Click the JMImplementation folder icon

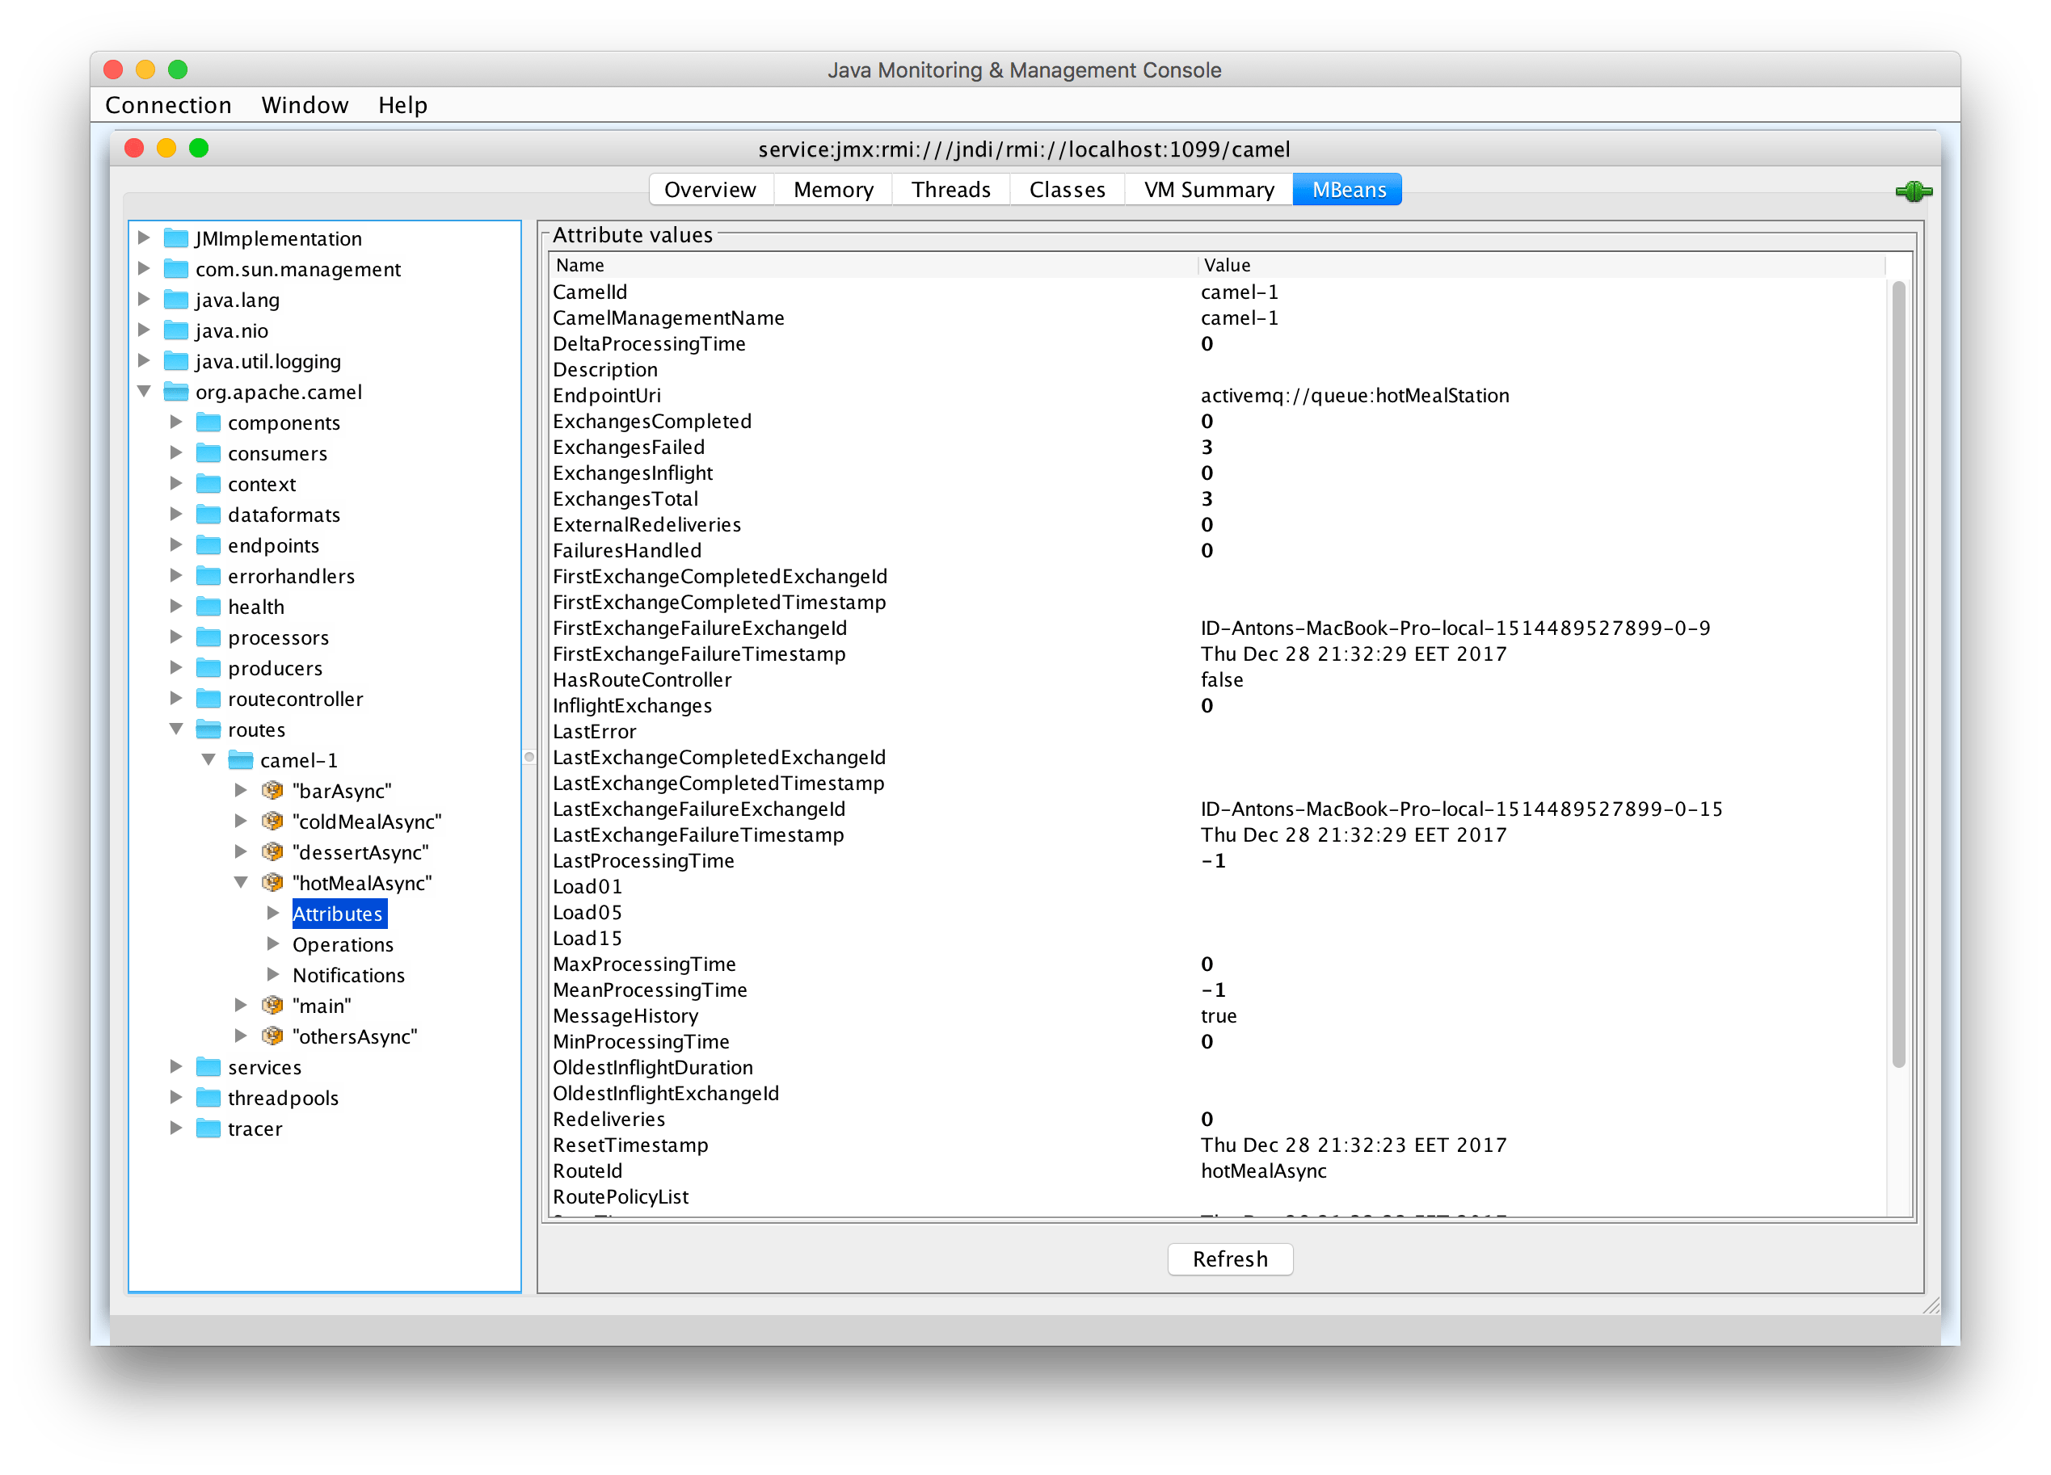(x=175, y=238)
